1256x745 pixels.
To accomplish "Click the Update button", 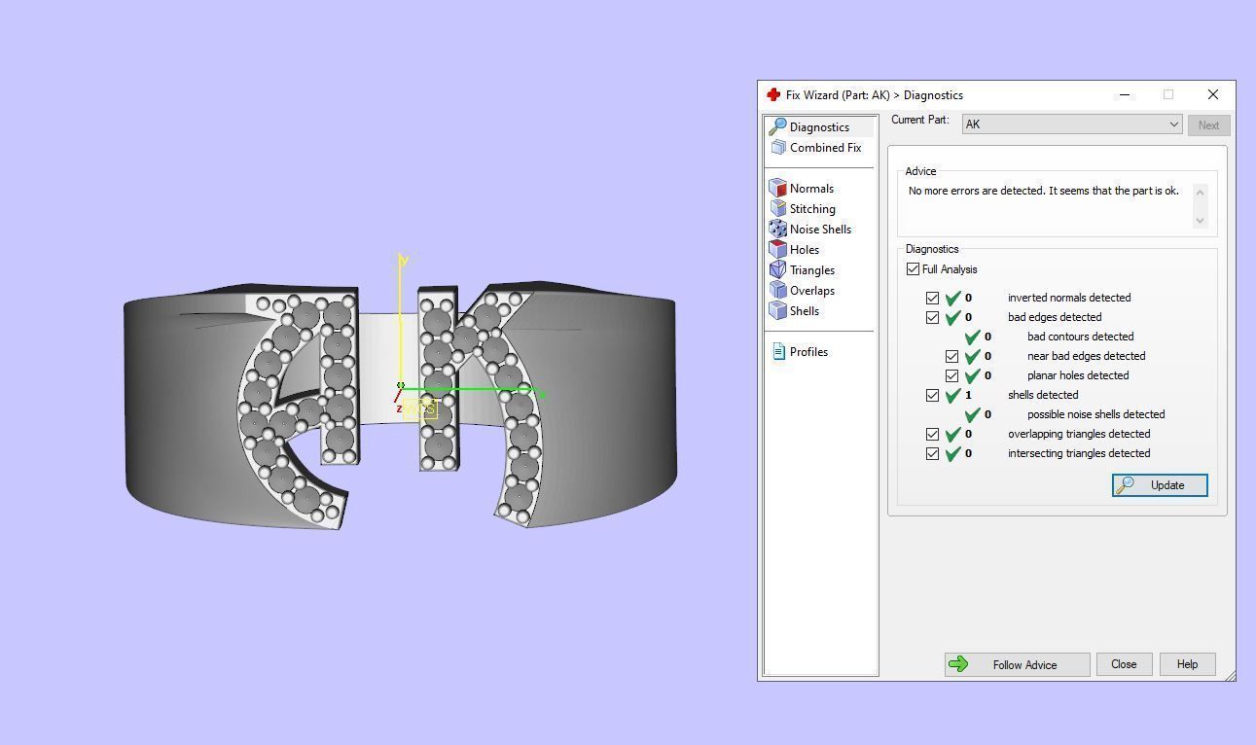I will click(x=1160, y=485).
